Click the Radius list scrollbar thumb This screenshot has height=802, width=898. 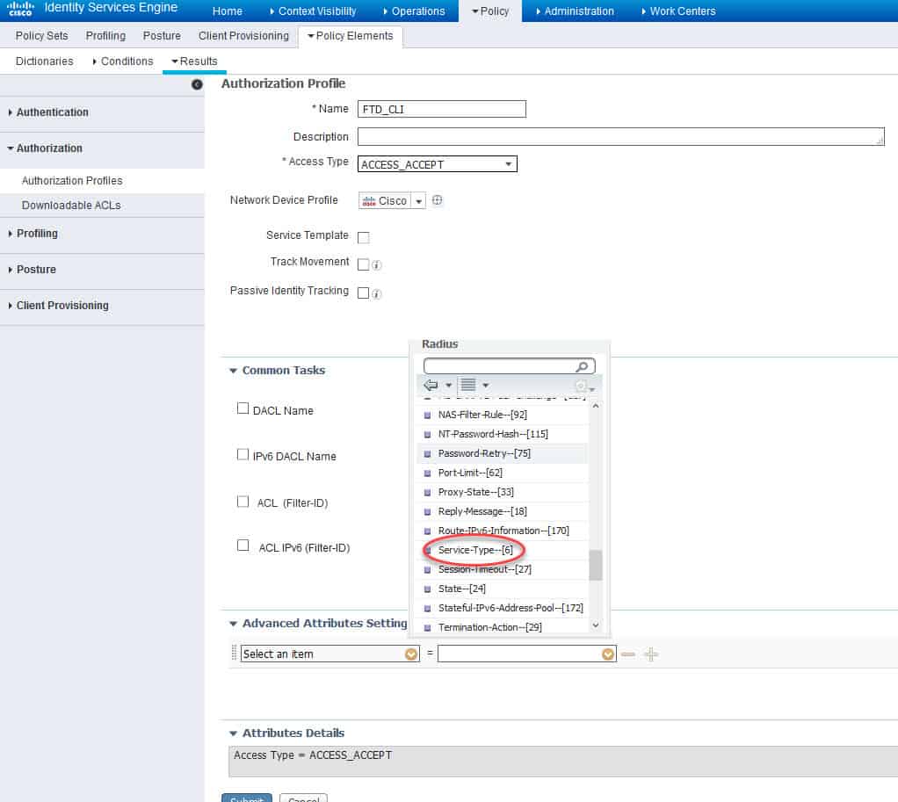[596, 566]
